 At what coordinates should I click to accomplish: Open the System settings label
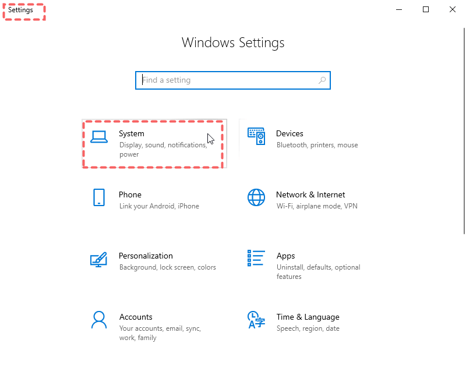click(132, 134)
